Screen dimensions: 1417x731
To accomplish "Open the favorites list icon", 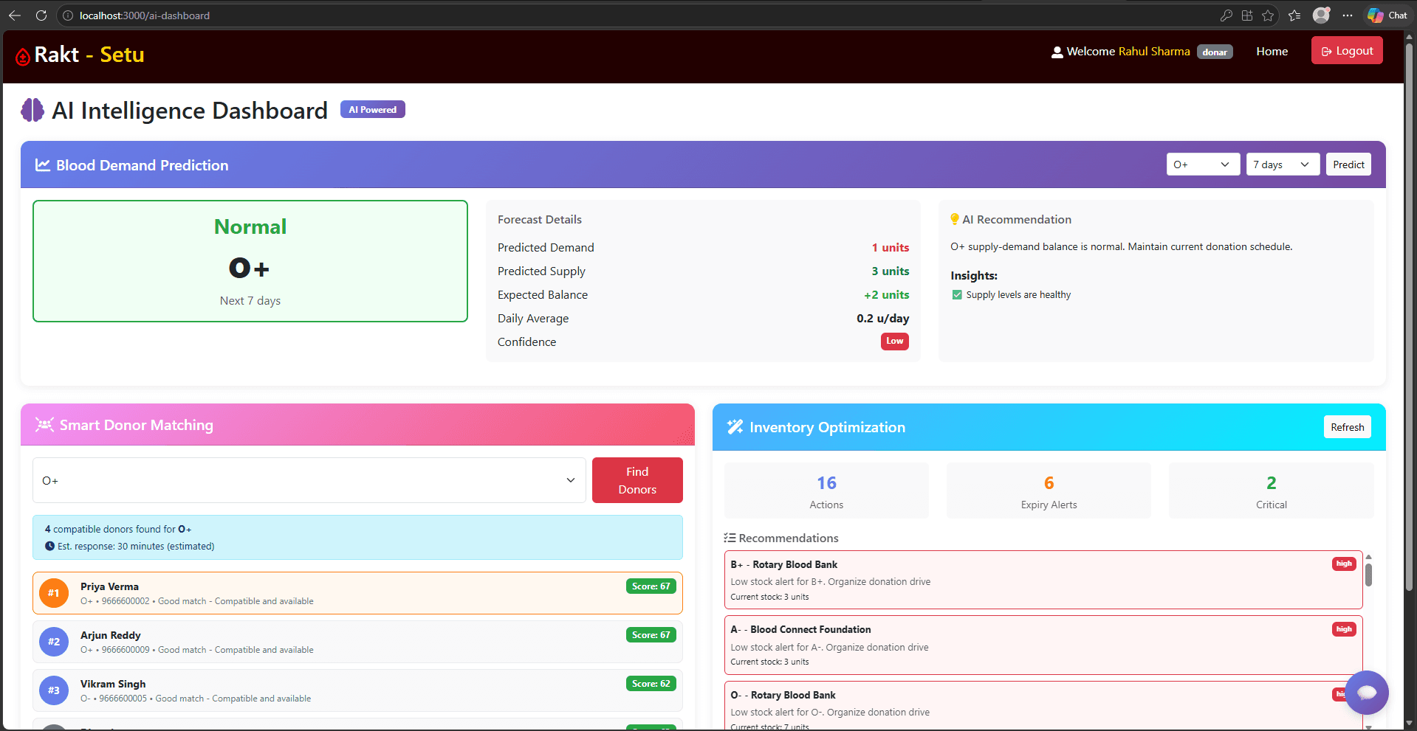I will coord(1294,15).
